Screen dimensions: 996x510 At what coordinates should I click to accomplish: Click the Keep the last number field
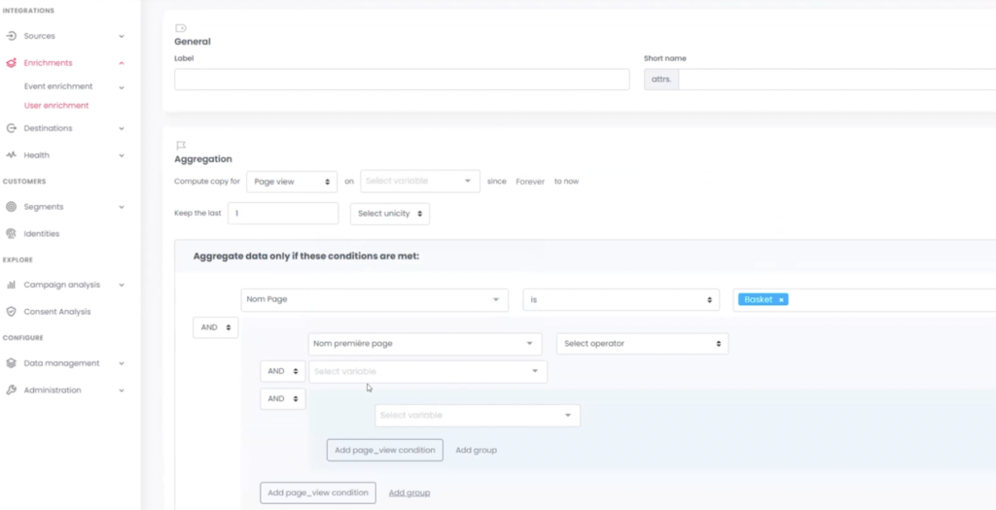(x=283, y=214)
